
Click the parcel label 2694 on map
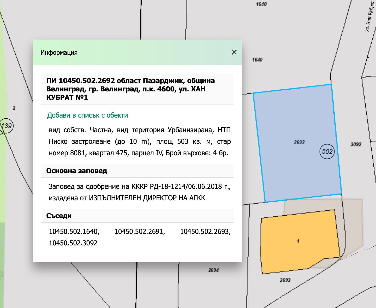coord(213,270)
